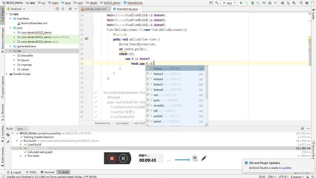Click the recorder webcam icon

coord(195,158)
